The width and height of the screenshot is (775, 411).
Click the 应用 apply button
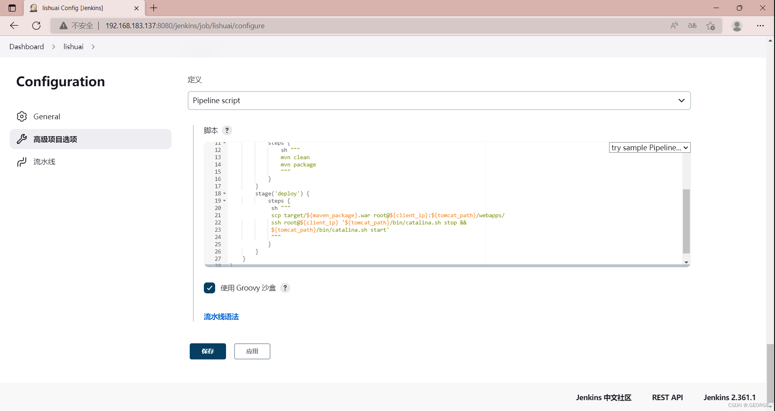(x=252, y=351)
